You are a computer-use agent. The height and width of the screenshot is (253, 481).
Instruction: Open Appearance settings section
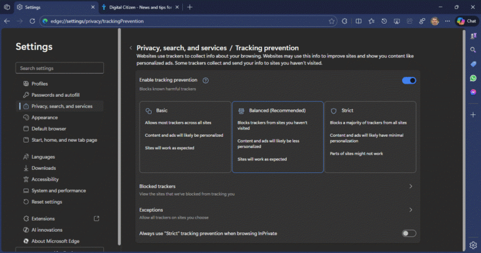(60, 117)
